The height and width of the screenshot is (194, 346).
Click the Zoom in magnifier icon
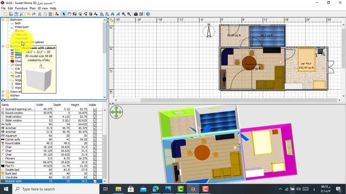124,14
